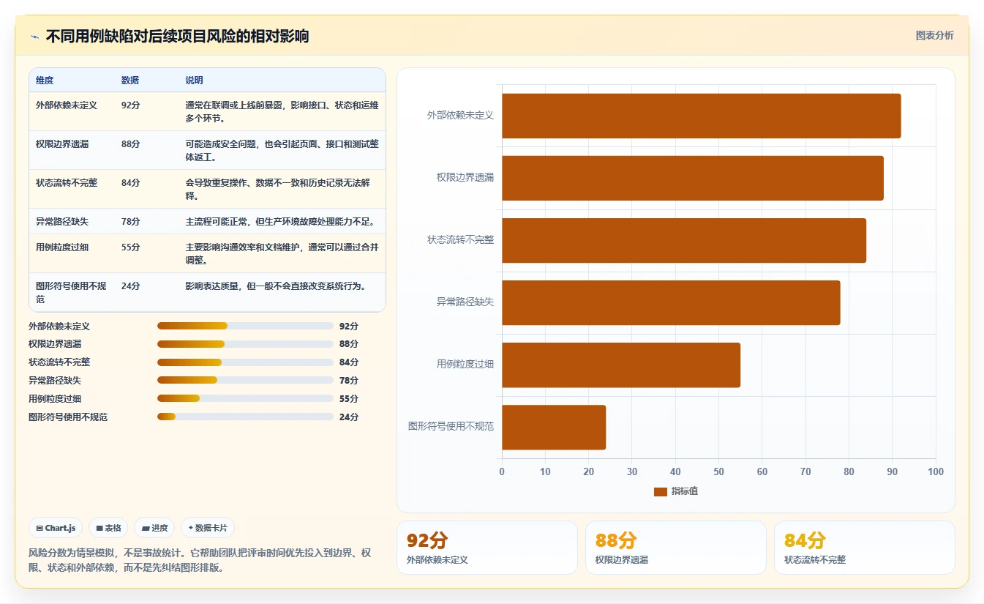Click description starting 主流程可能正常
The height and width of the screenshot is (604, 984).
coord(280,222)
